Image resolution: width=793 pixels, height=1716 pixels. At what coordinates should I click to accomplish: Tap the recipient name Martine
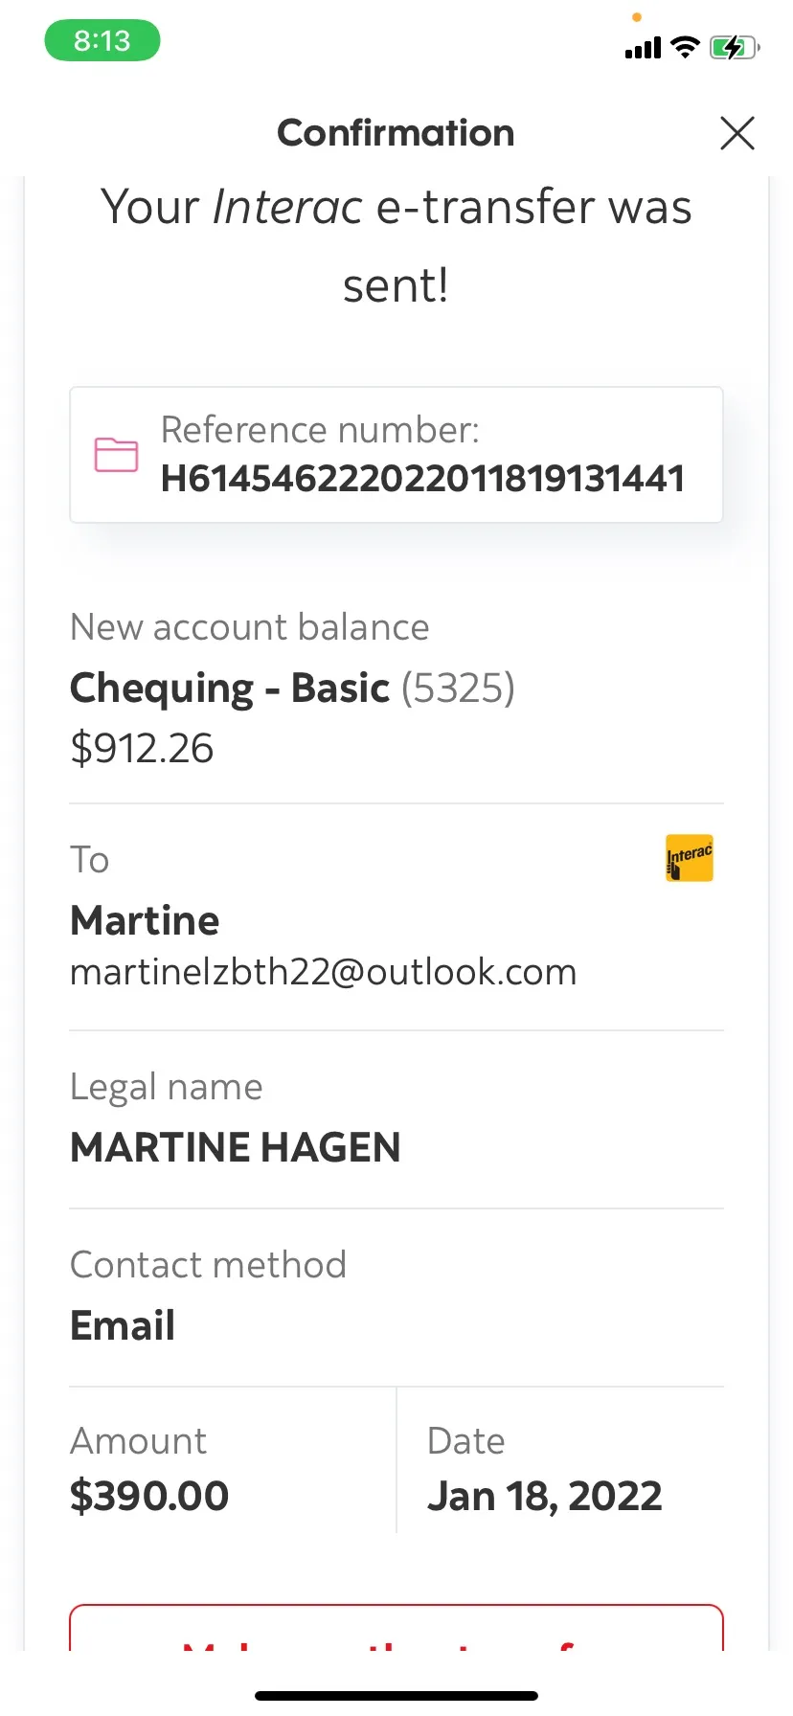(145, 920)
